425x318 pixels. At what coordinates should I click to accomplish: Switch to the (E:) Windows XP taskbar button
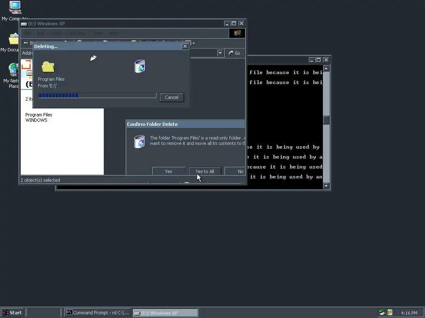tap(165, 313)
